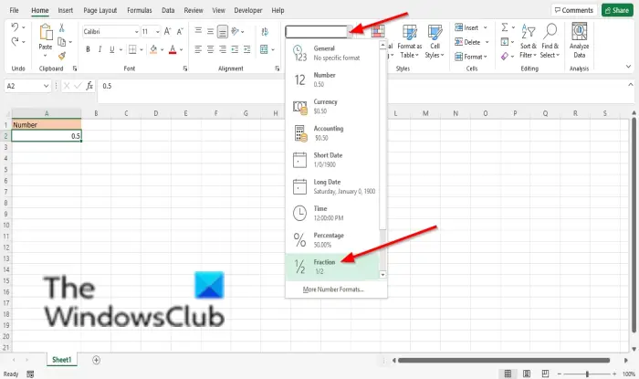639x379 pixels.
Task: Open the Font Color dropdown arrow
Action: tap(182, 49)
